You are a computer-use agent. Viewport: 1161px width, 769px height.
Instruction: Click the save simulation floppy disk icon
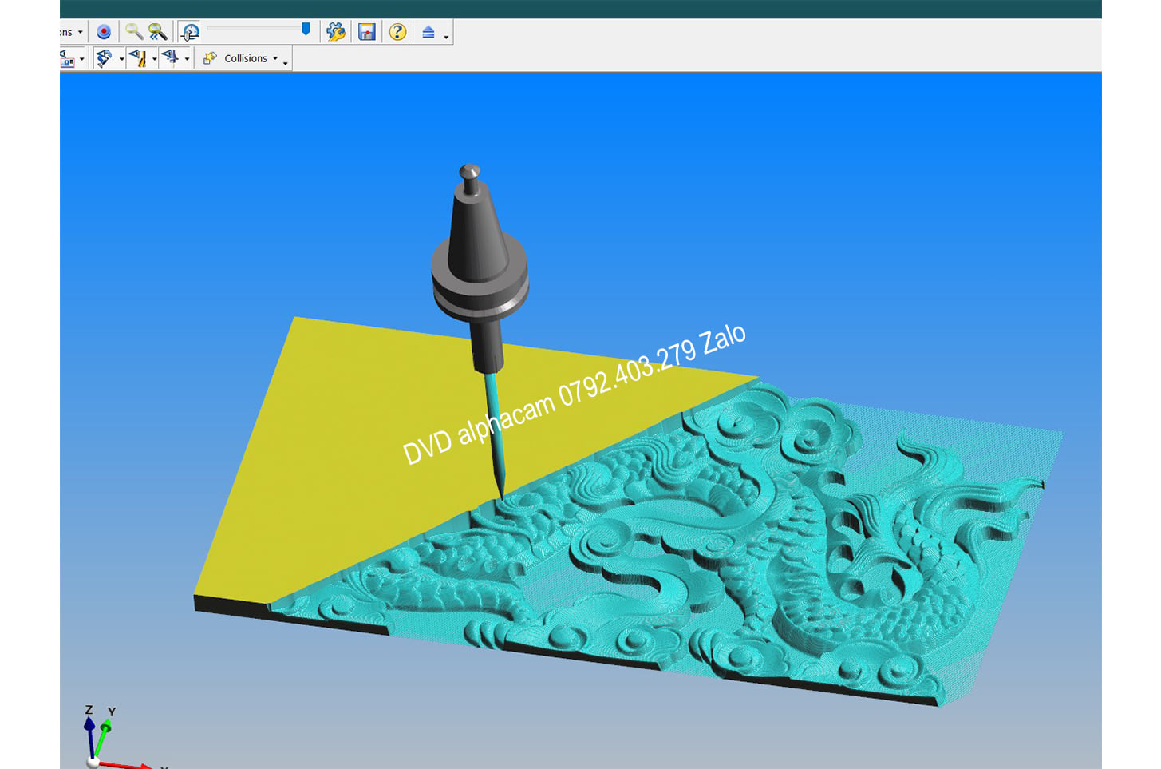(367, 32)
